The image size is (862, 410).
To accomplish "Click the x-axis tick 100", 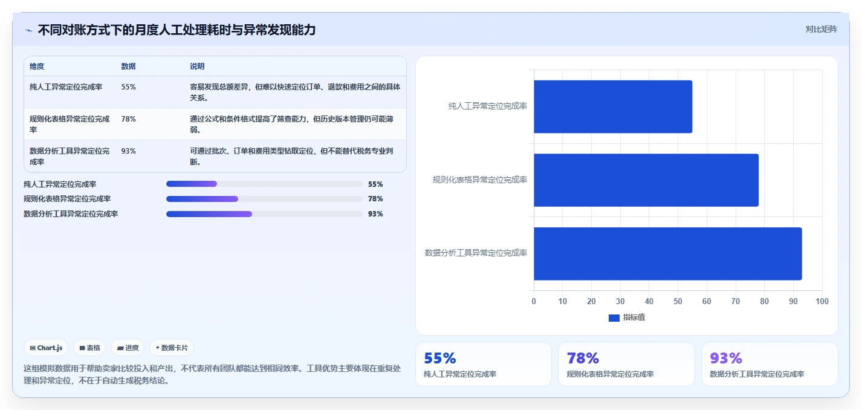I will click(x=822, y=301).
